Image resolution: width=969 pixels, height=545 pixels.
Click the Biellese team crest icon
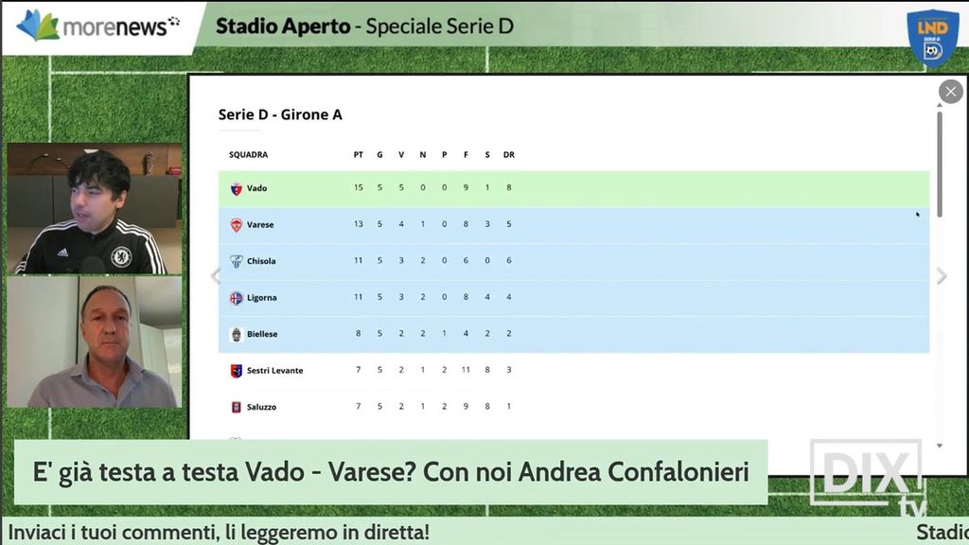[237, 334]
